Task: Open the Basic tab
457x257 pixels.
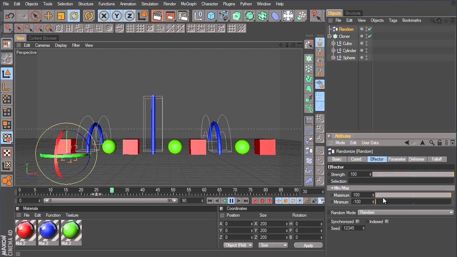Action: coord(337,159)
